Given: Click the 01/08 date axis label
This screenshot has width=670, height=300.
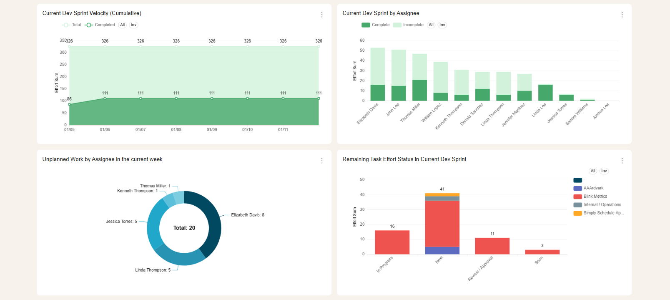Looking at the screenshot, I should tap(176, 130).
